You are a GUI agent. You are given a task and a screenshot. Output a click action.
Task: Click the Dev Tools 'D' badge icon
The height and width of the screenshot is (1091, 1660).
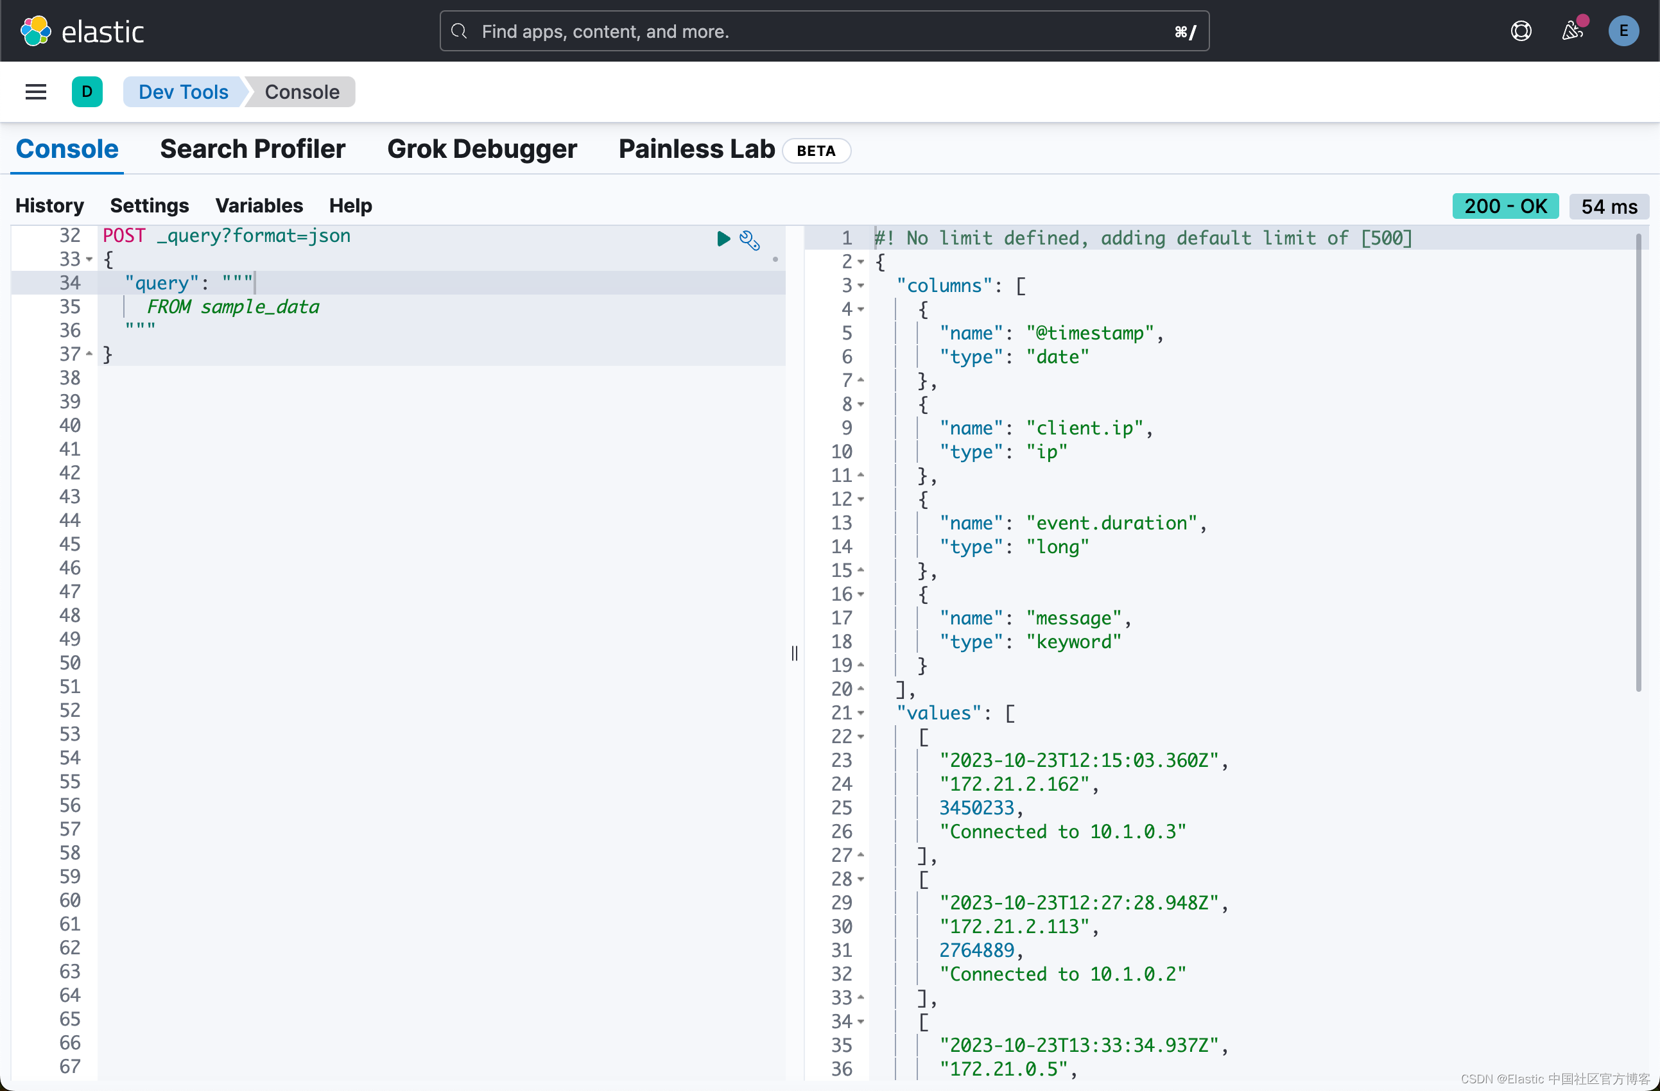87,91
